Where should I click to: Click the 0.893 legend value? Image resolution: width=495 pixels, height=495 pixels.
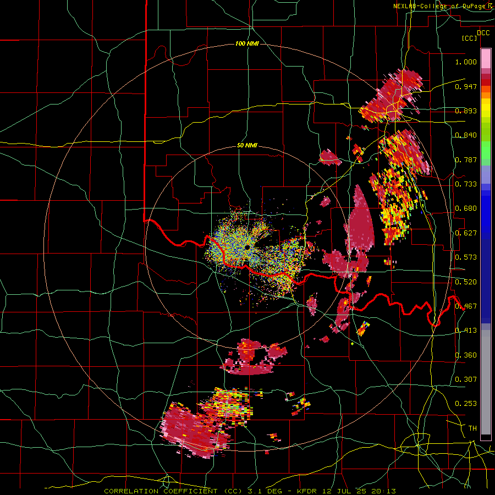(466, 111)
